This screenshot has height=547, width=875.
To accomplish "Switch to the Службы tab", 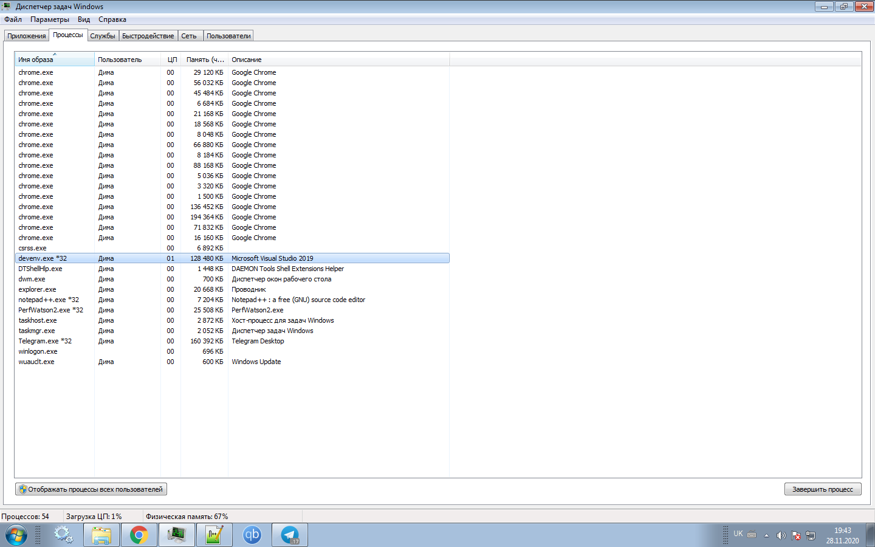I will click(x=103, y=36).
